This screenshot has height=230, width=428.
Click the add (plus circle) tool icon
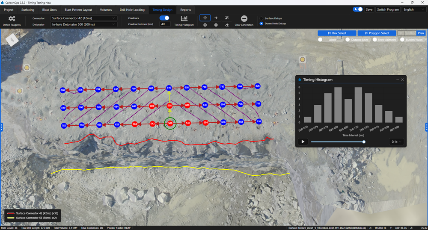205,25
